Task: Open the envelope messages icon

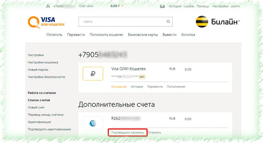Action: coord(162,6)
